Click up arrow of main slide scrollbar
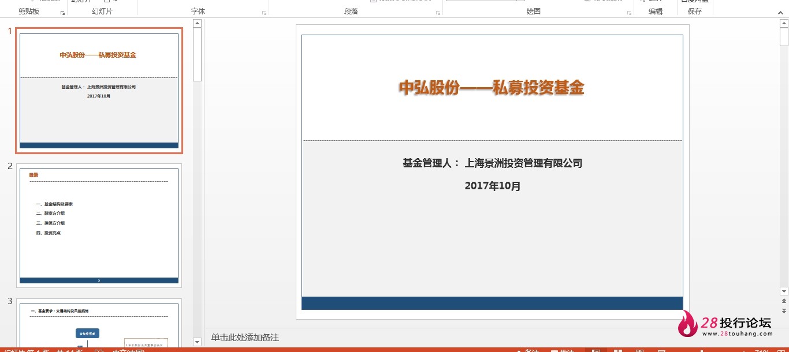The height and width of the screenshot is (352, 789). pyautogui.click(x=784, y=23)
